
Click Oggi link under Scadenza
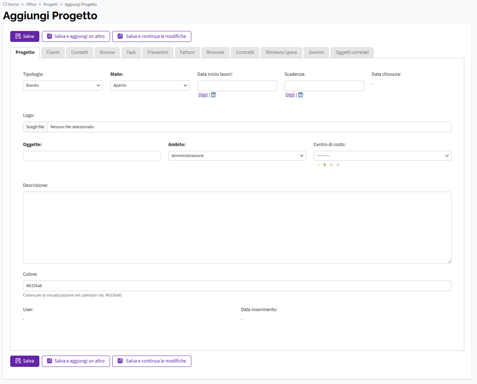click(290, 95)
